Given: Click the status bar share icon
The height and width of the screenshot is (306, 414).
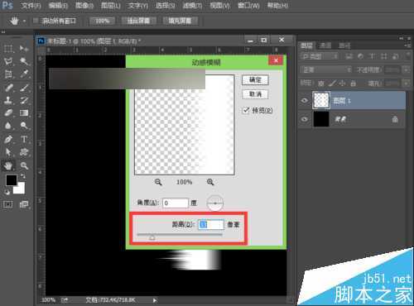Looking at the screenshot, I should pyautogui.click(x=65, y=300).
